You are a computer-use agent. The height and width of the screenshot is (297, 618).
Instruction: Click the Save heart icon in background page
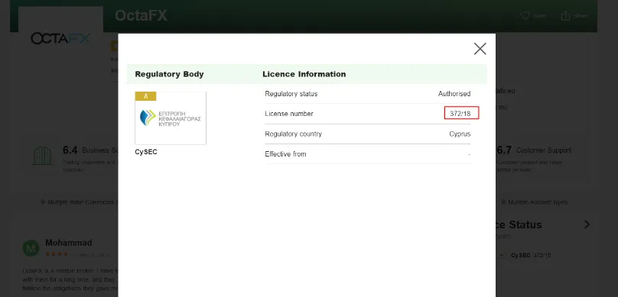(525, 16)
